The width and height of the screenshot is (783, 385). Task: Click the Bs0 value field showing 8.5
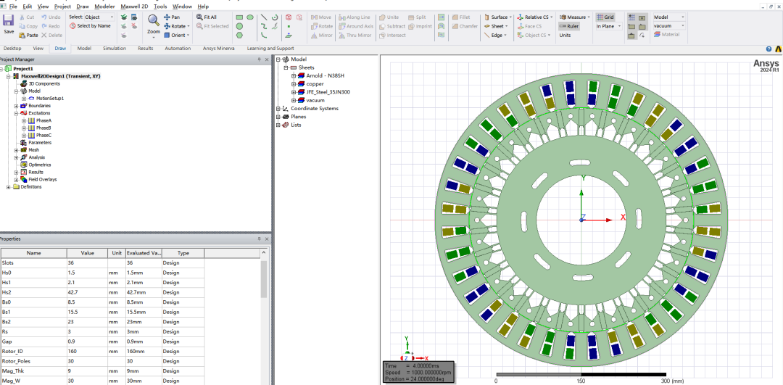(88, 302)
